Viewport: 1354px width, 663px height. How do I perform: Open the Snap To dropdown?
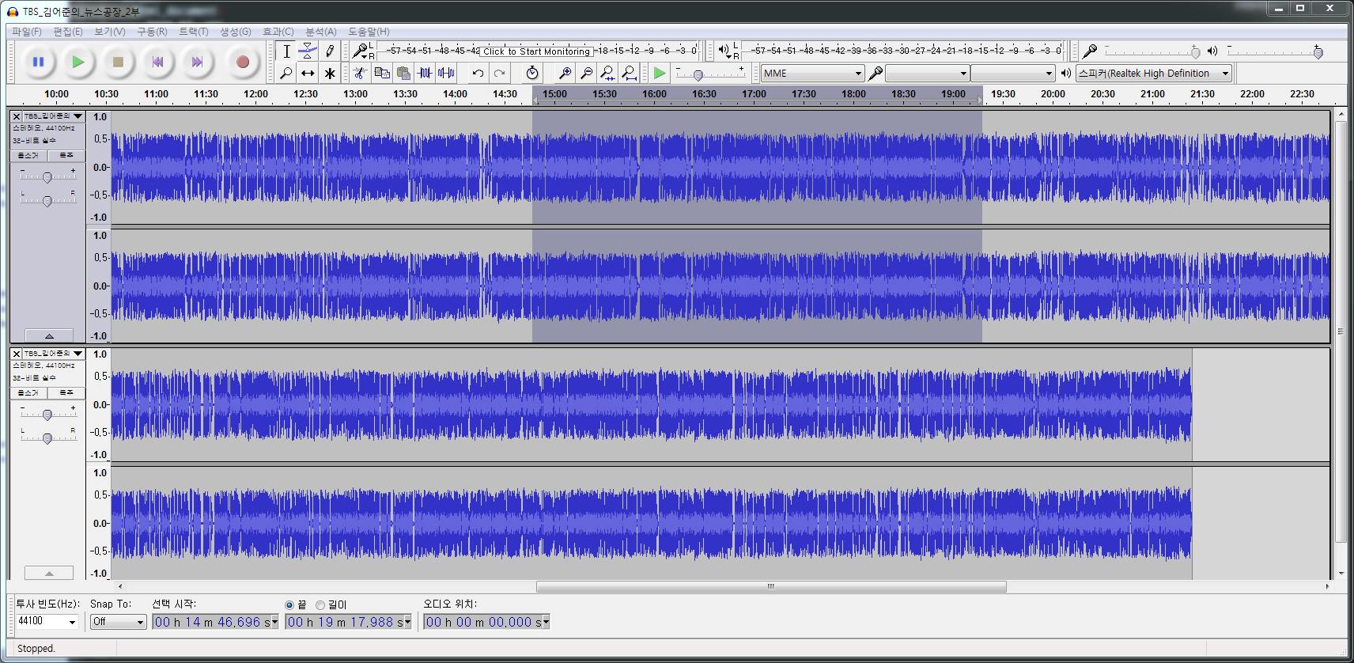(118, 622)
